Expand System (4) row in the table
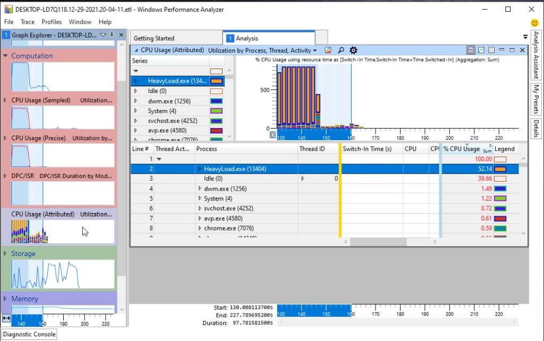Image resolution: width=544 pixels, height=341 pixels. pyautogui.click(x=200, y=199)
